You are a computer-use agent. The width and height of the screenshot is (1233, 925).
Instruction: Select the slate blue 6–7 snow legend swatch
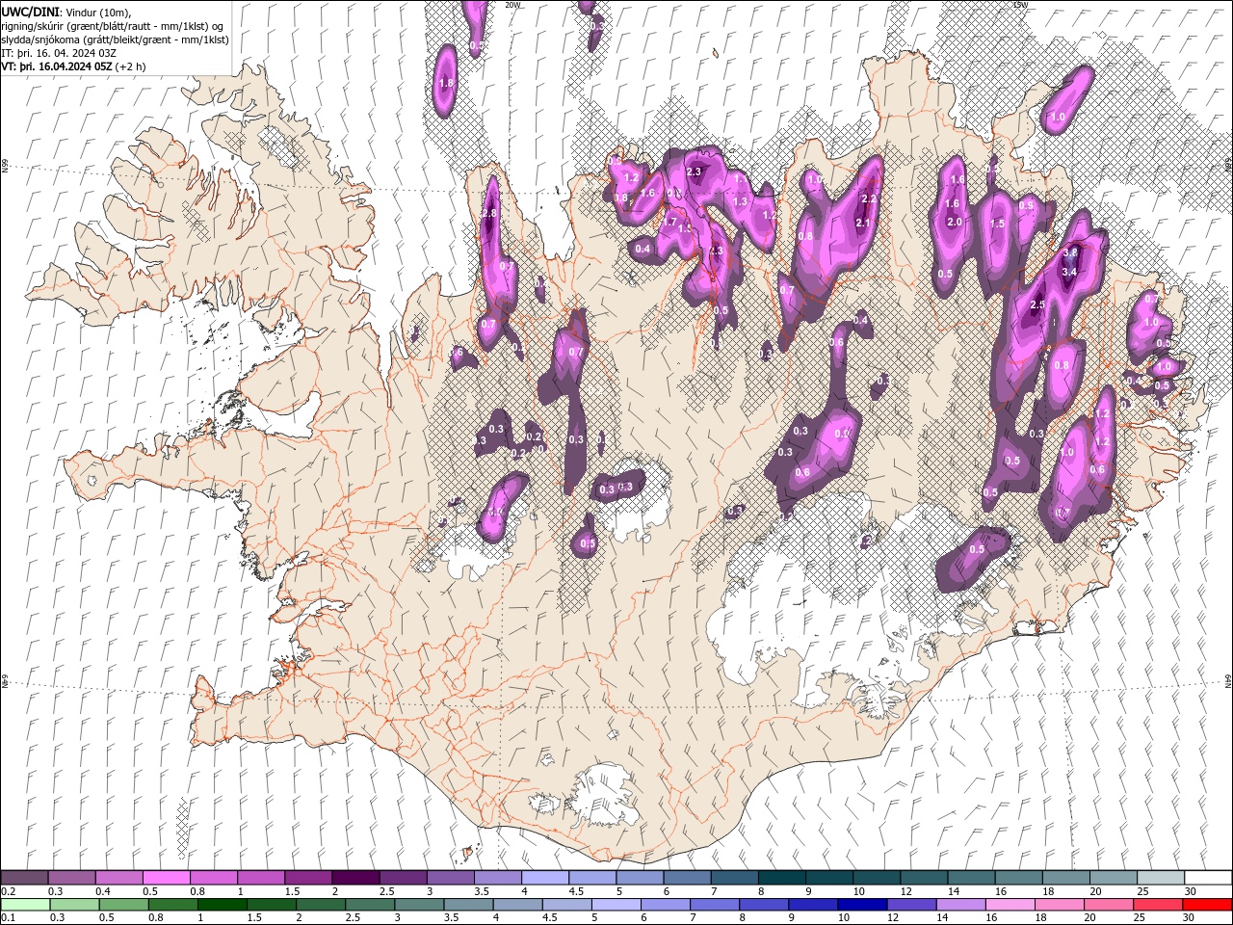click(x=688, y=878)
